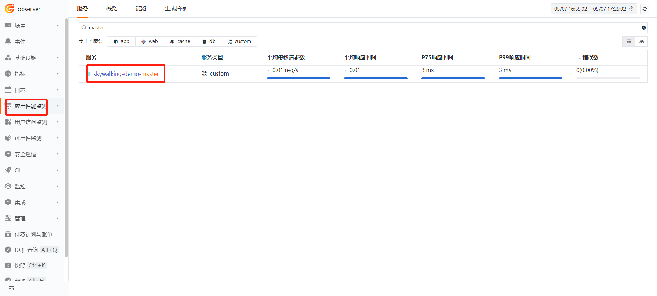Click the 快照 camera icon

(x=8, y=265)
